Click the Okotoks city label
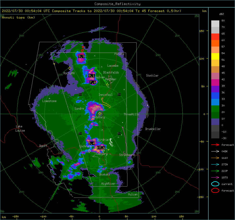Viewport: 235px width, 220px height. [x=104, y=174]
